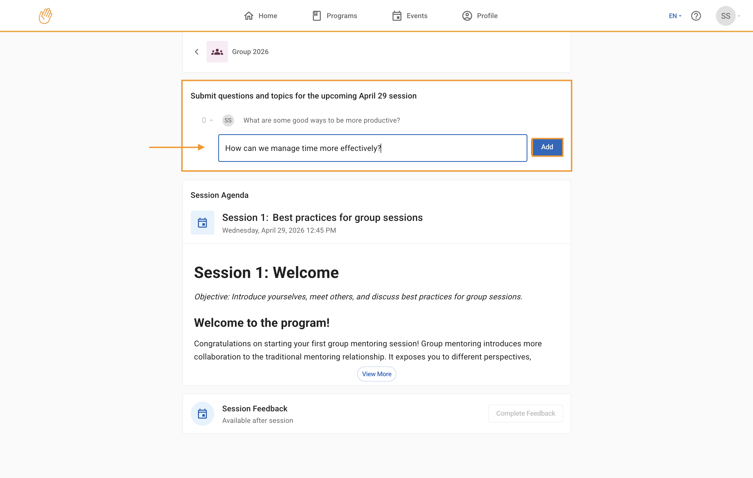Viewport: 753px width, 478px height.
Task: Click the Session Feedback calendar icon
Action: 202,414
